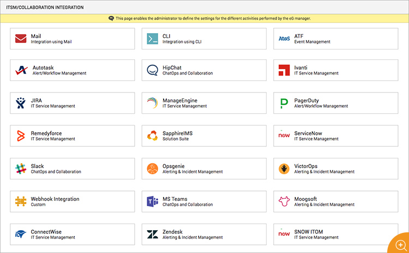Click the Webhook puzzle piece icon

click(21, 201)
